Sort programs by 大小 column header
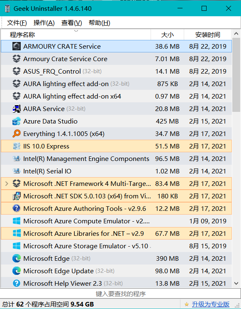The image size is (241, 309). [x=167, y=35]
